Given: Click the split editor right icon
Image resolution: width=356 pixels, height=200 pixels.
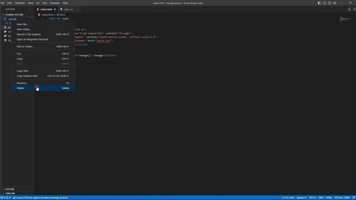Looking at the screenshot, I should tap(354, 9).
